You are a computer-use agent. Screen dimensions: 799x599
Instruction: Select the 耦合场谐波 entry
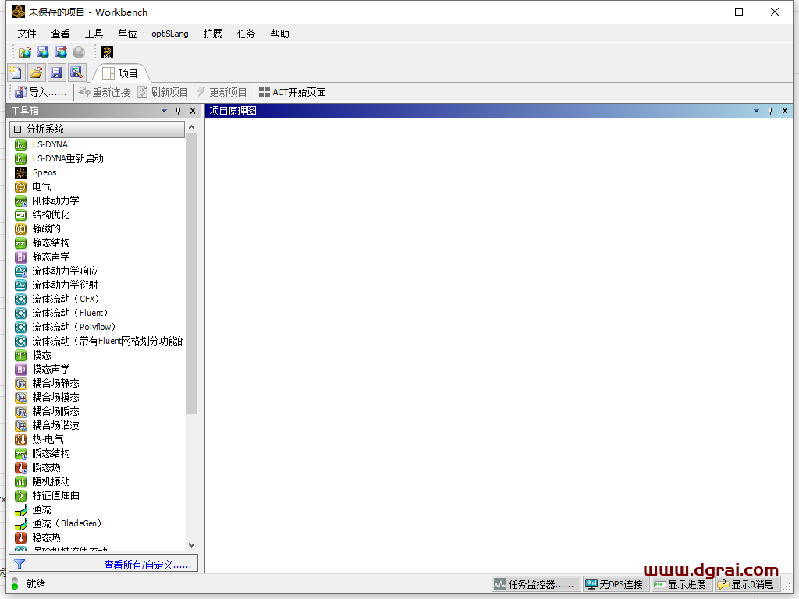pyautogui.click(x=55, y=425)
